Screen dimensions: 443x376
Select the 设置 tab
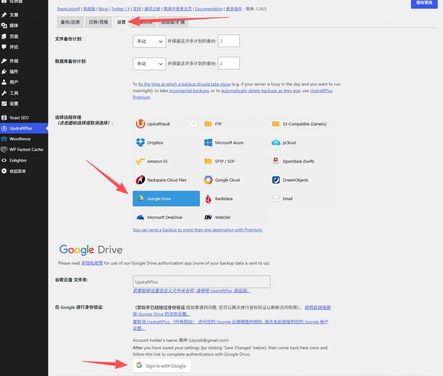pyautogui.click(x=121, y=22)
